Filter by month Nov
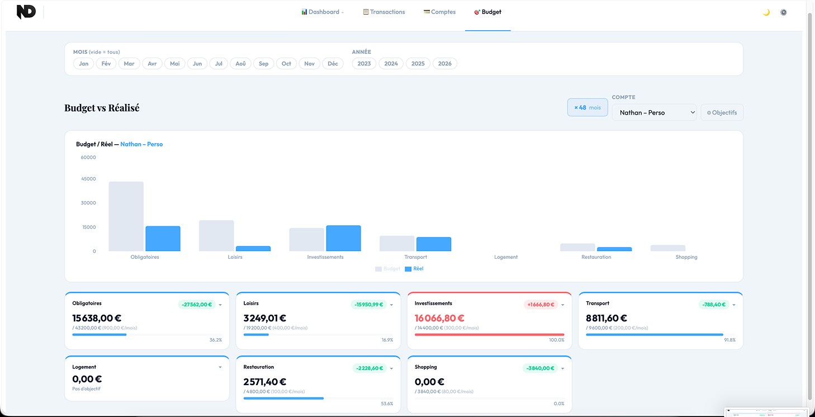 coord(309,64)
